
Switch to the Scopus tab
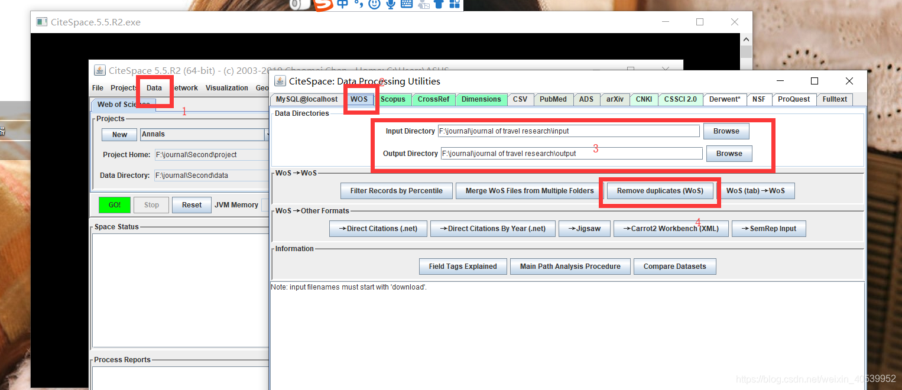[393, 99]
